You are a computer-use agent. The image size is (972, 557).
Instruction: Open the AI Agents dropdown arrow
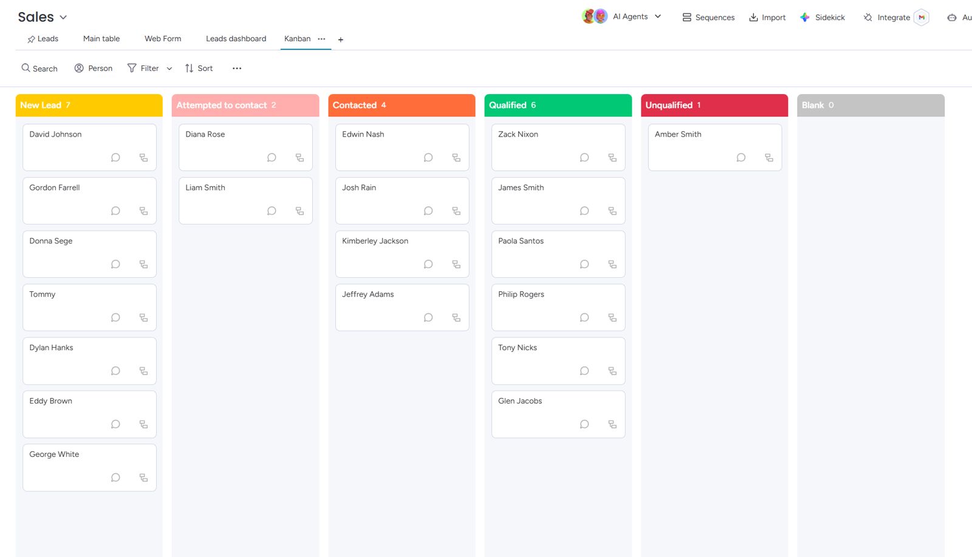tap(658, 17)
